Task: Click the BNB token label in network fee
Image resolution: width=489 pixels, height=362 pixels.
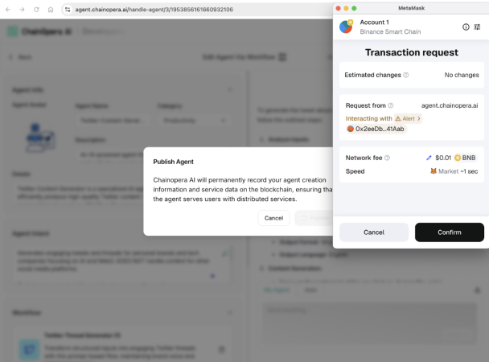Action: point(466,158)
